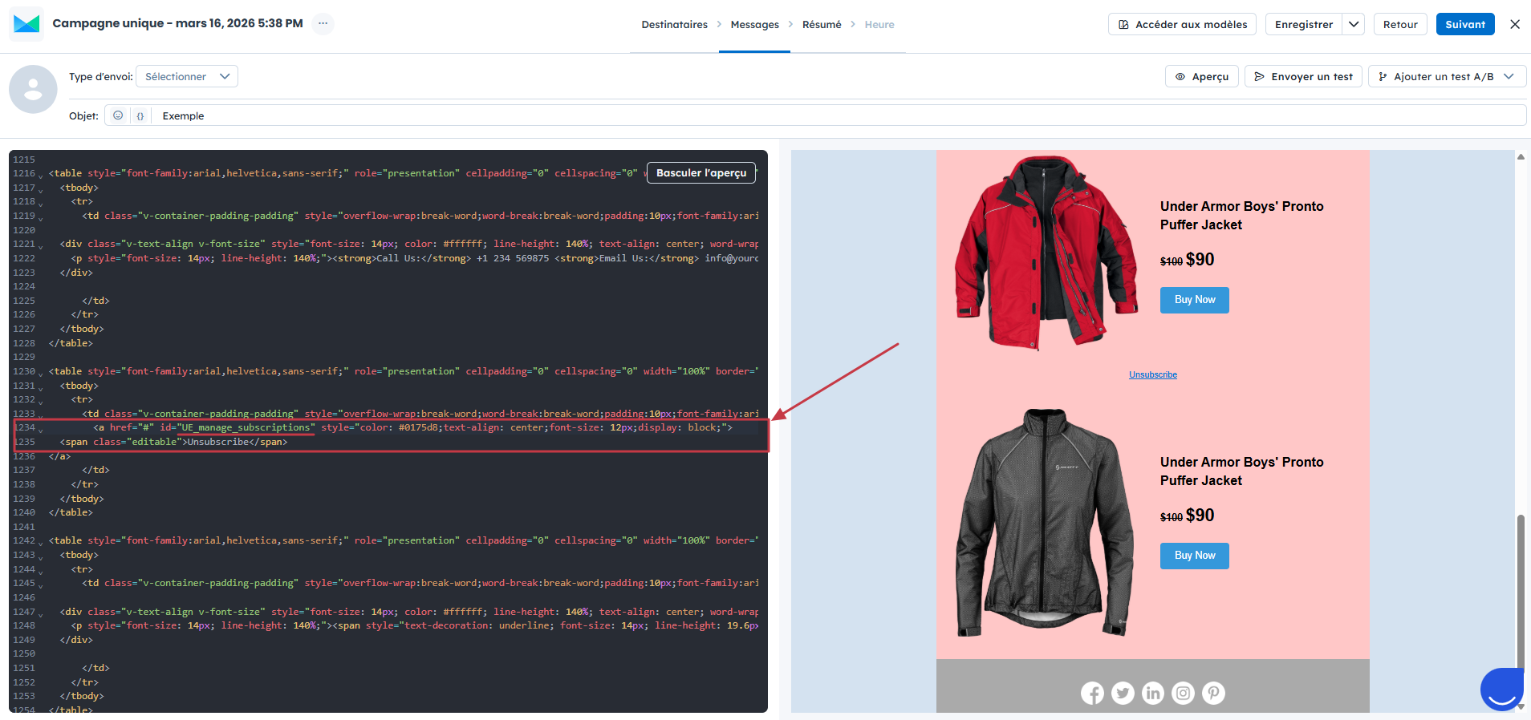Click the LinkedIn icon in the email footer
Viewport: 1531px width, 720px height.
1153,693
